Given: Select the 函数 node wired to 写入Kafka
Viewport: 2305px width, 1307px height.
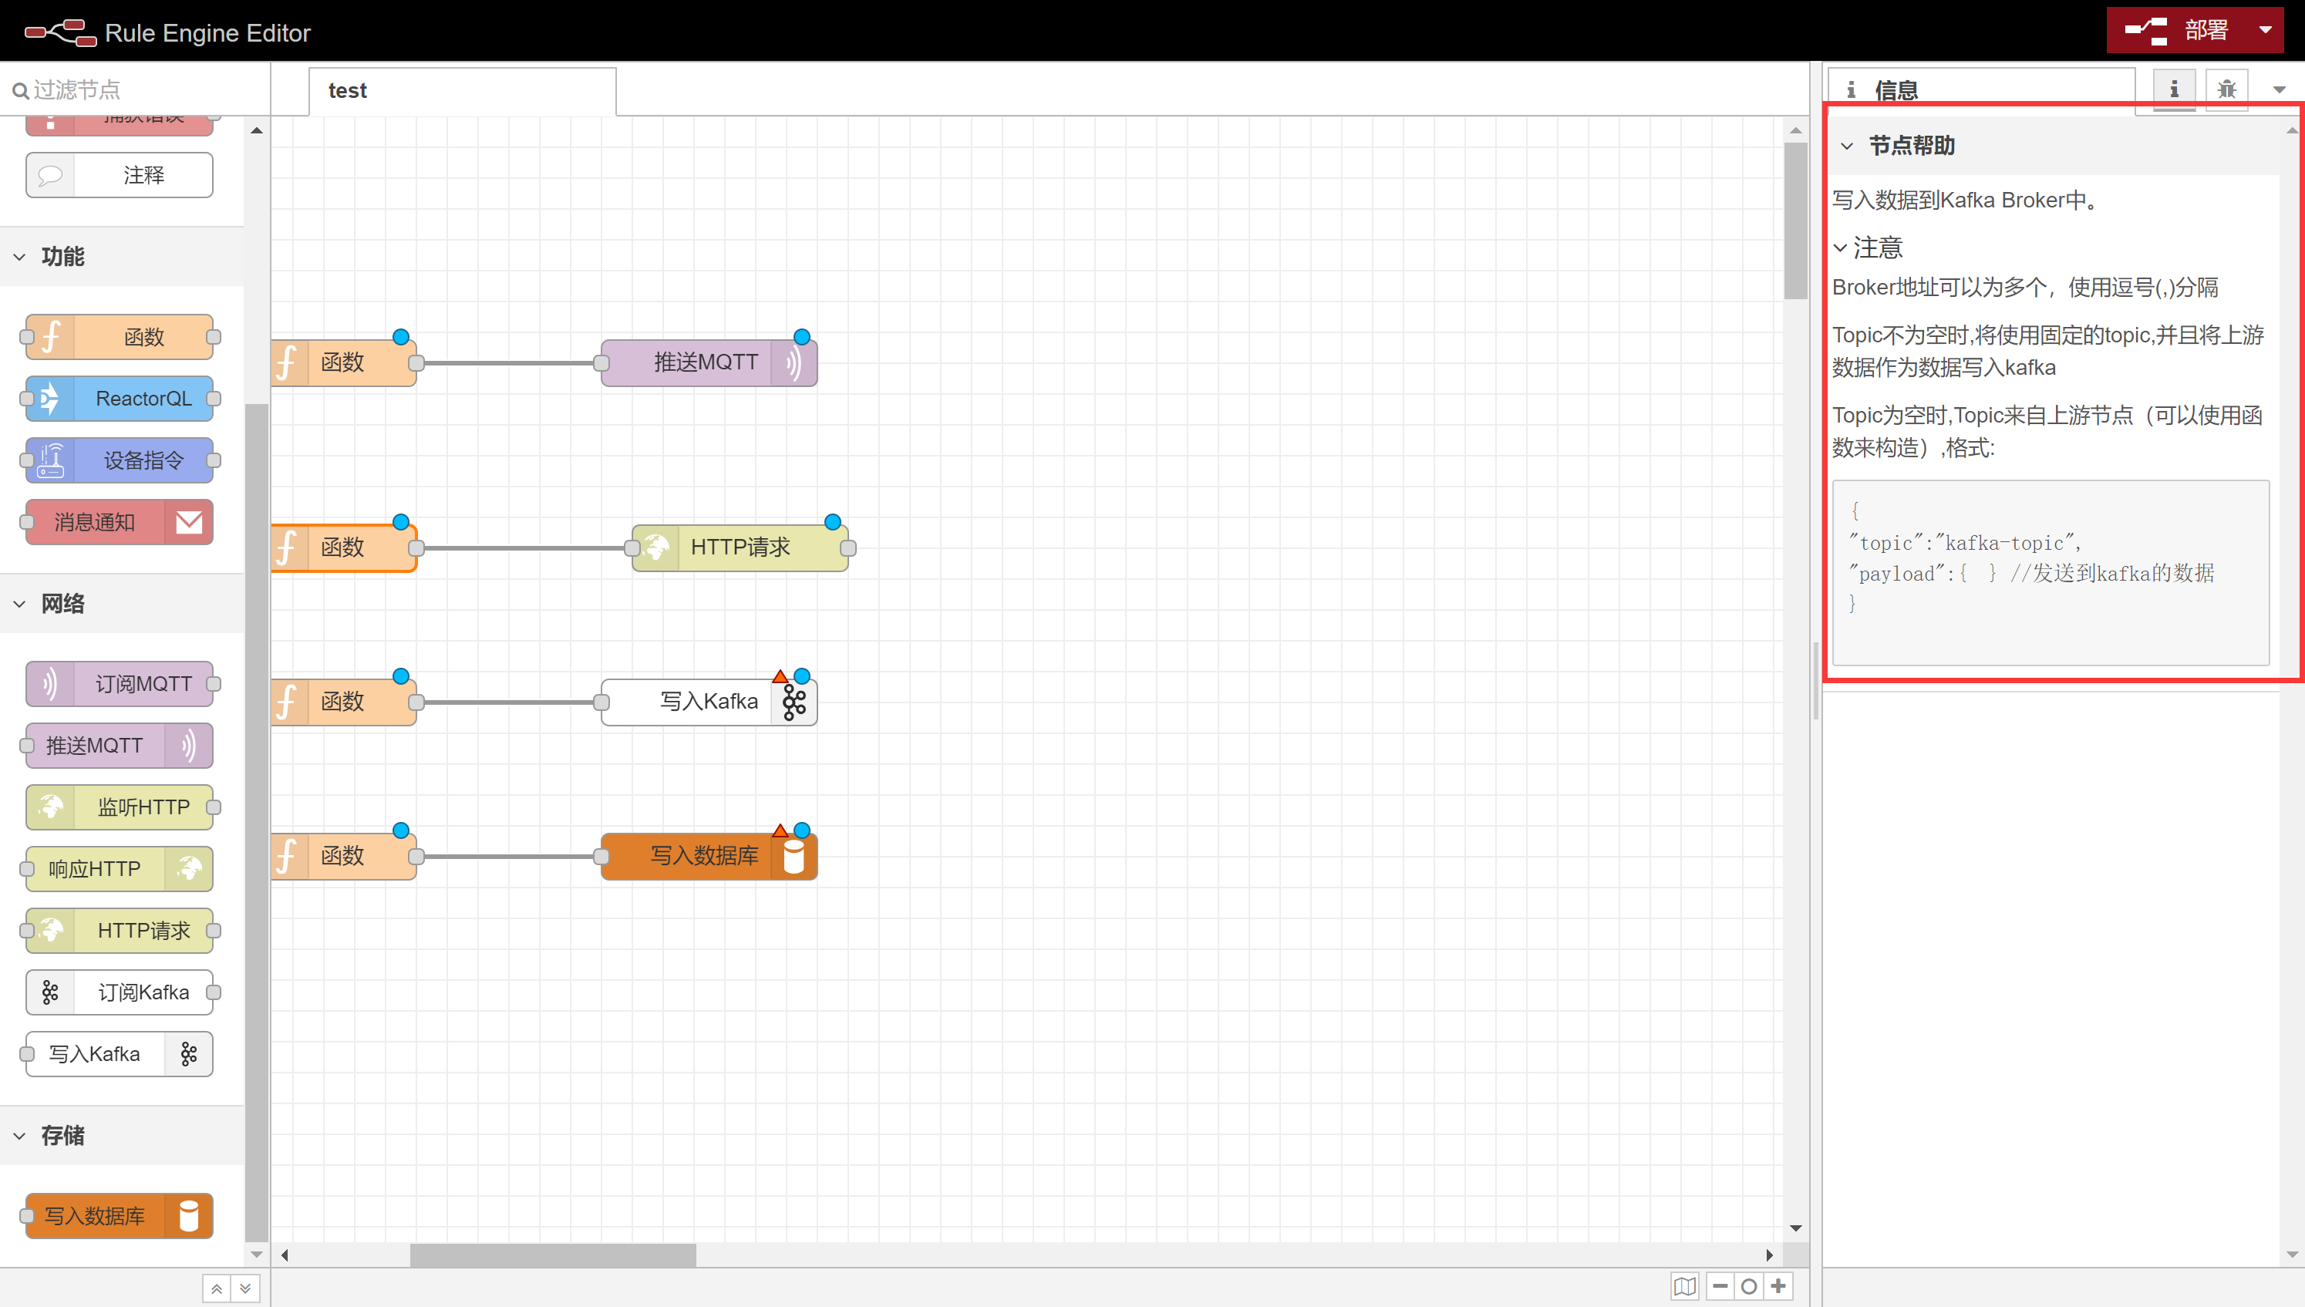Looking at the screenshot, I should tap(343, 702).
